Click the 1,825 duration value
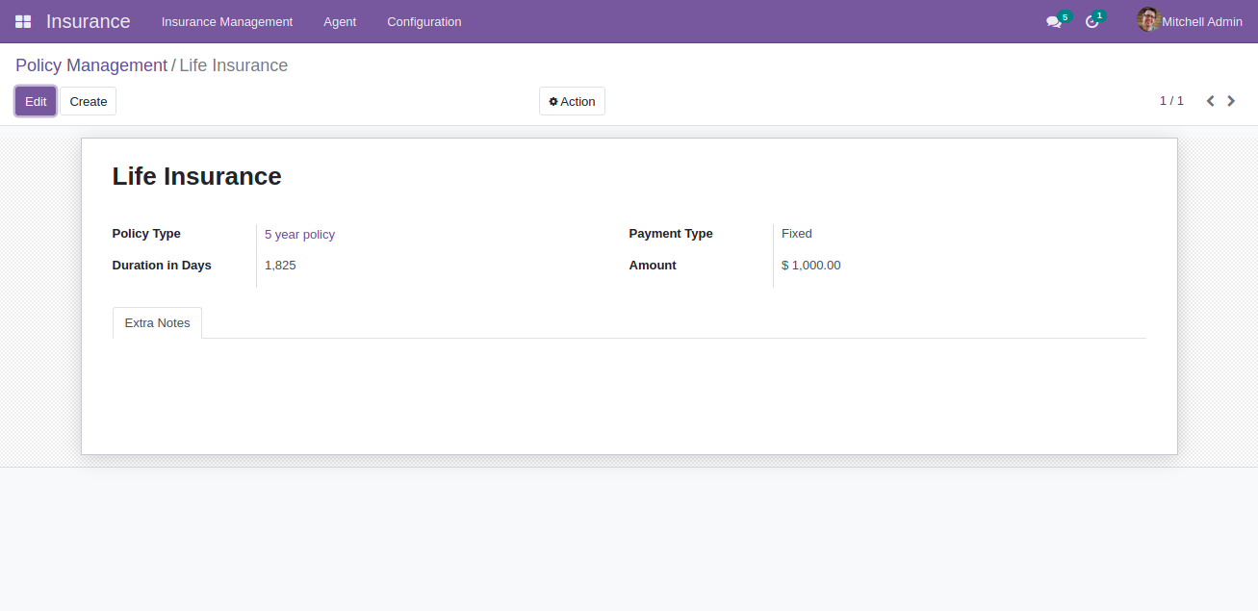 click(x=280, y=266)
